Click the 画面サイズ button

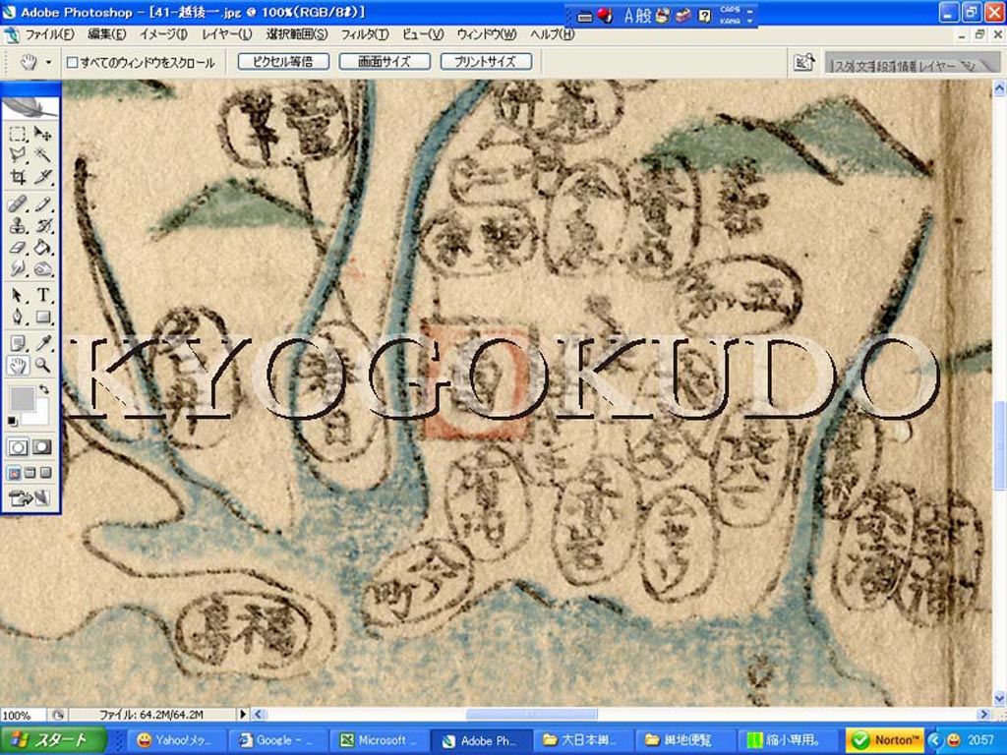tap(385, 62)
